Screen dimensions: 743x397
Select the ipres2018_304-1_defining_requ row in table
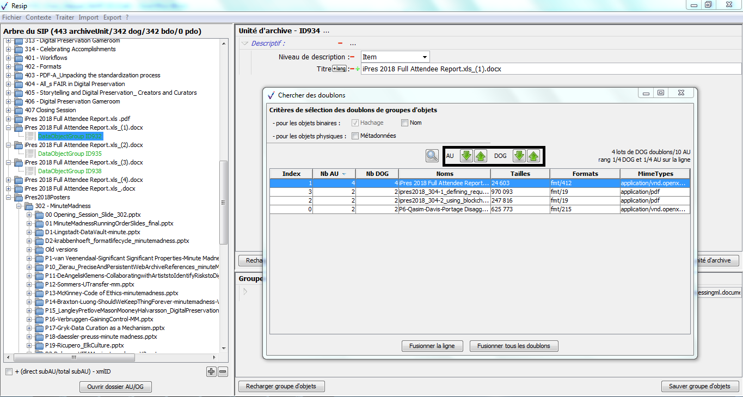coord(444,192)
